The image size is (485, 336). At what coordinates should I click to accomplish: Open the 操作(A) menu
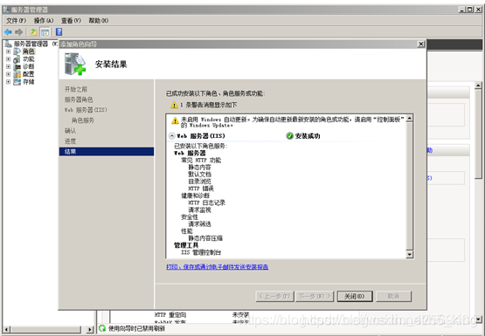tap(44, 20)
